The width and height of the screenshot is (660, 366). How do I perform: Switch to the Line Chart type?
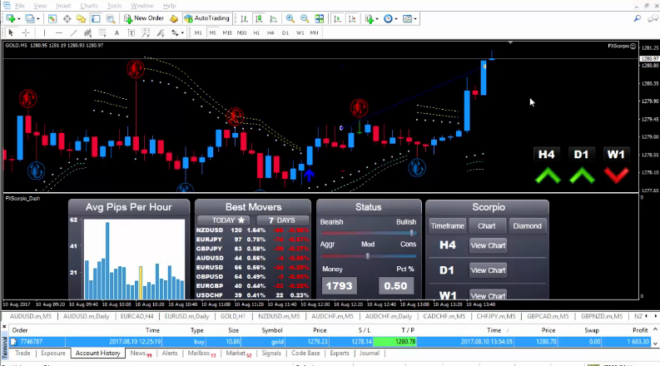tap(273, 18)
